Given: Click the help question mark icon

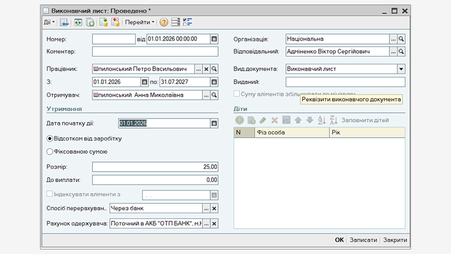Looking at the screenshot, I should (x=164, y=23).
